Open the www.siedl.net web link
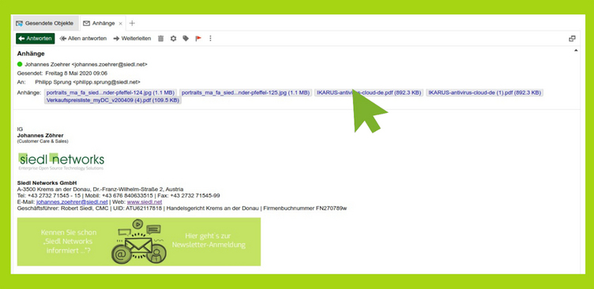 point(145,202)
